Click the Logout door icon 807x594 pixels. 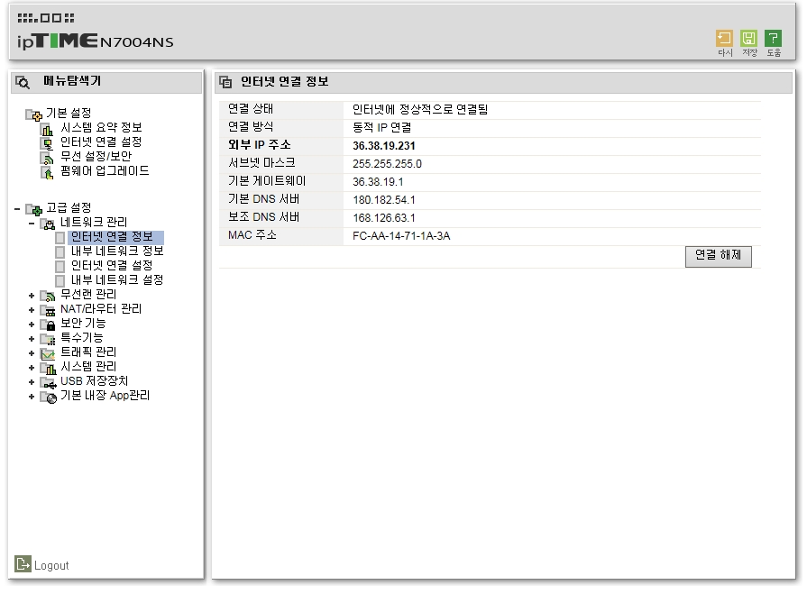tap(23, 564)
